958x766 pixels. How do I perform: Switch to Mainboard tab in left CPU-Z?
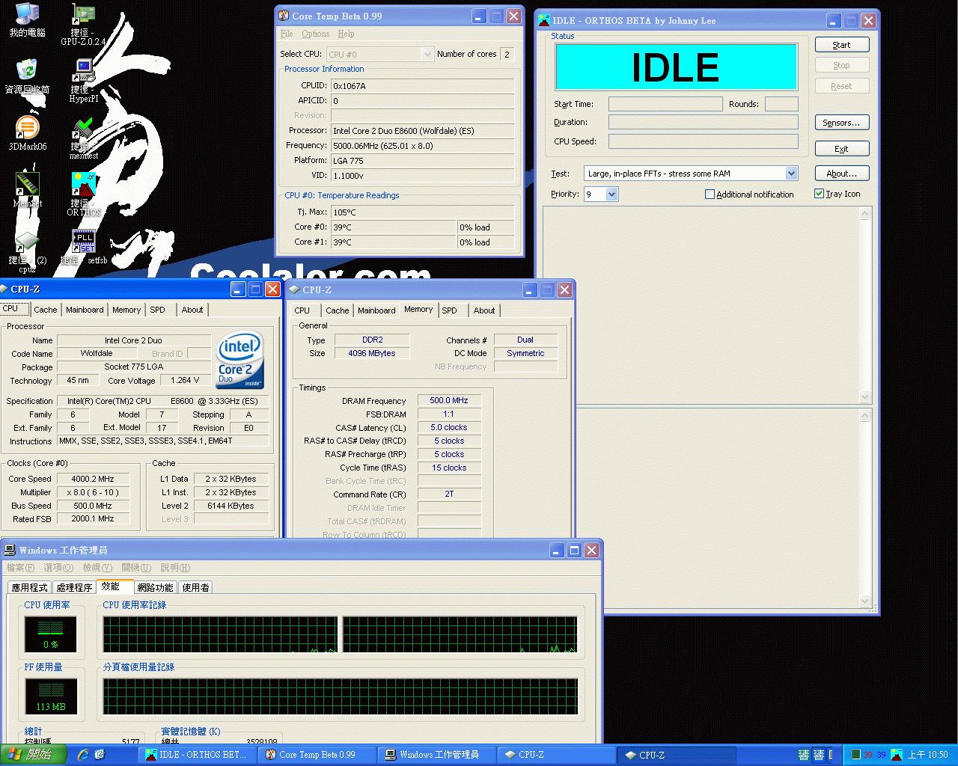tap(85, 310)
